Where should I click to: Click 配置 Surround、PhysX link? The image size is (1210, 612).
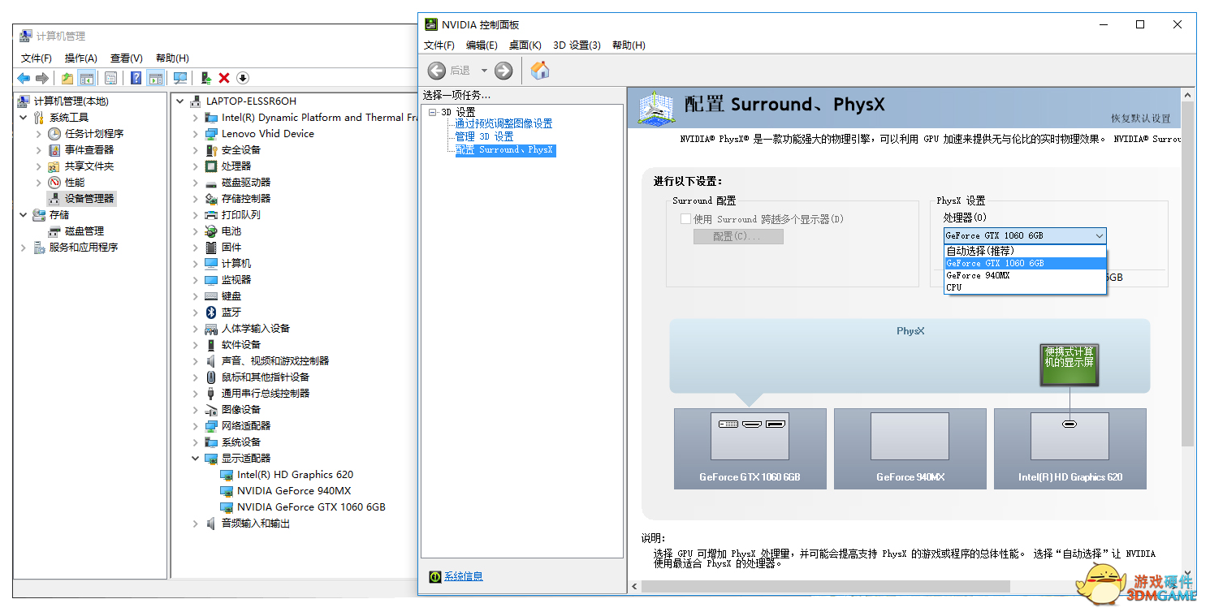pos(505,150)
